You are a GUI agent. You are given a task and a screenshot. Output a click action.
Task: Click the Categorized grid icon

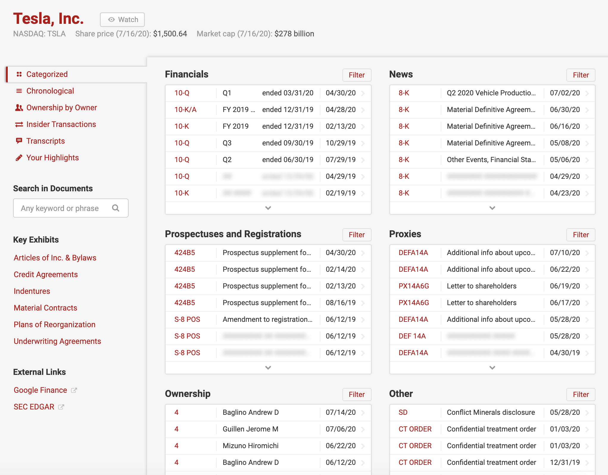19,74
